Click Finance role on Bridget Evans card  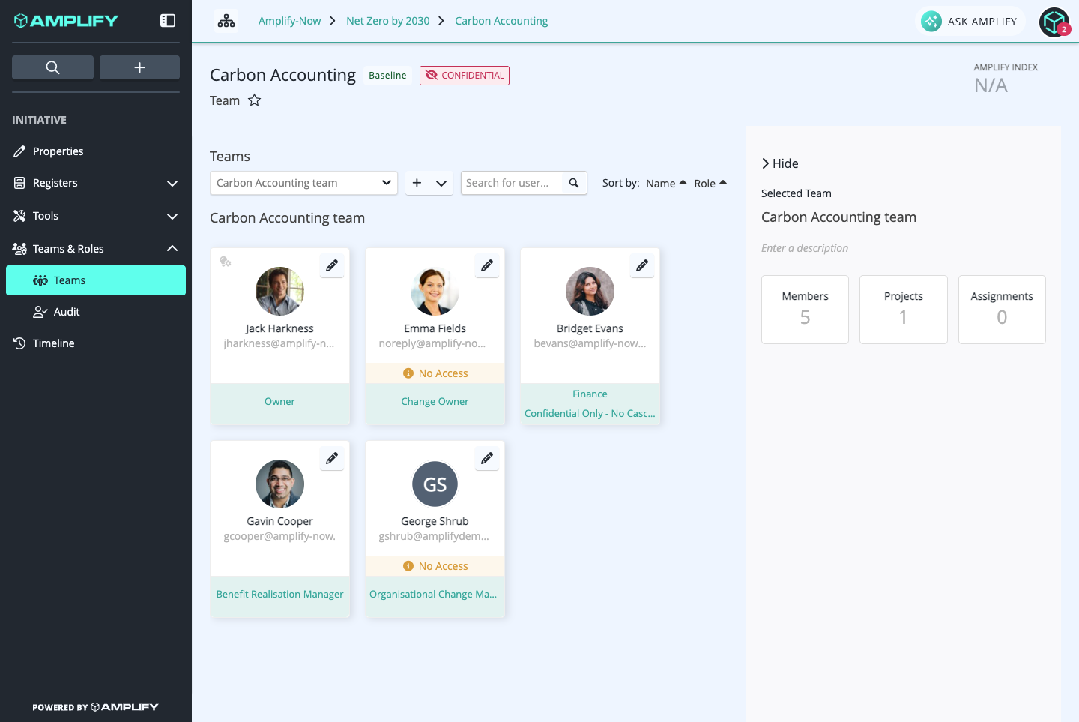point(590,394)
